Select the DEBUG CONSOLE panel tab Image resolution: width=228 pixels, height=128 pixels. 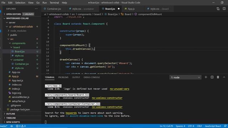point(92,78)
